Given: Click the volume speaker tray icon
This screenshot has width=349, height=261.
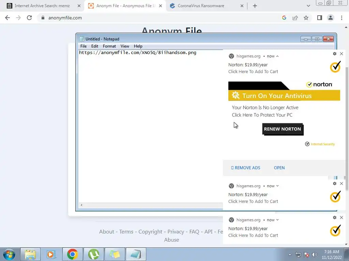Looking at the screenshot, I should (314, 255).
